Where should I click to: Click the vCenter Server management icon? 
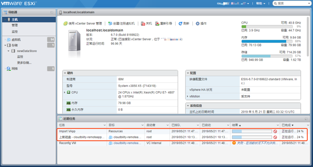tap(66, 23)
